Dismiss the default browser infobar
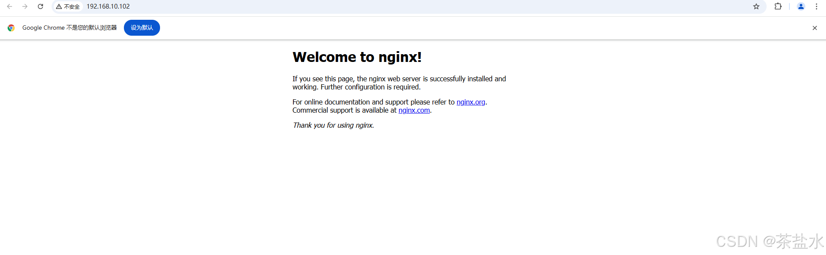Viewport: 826px width, 255px height. click(x=814, y=28)
